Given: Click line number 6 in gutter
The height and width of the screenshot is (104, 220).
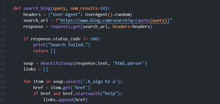Looking at the screenshot, I should (x=4, y=8).
